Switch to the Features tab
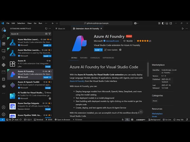The width and height of the screenshot is (190, 142). (x=84, y=58)
